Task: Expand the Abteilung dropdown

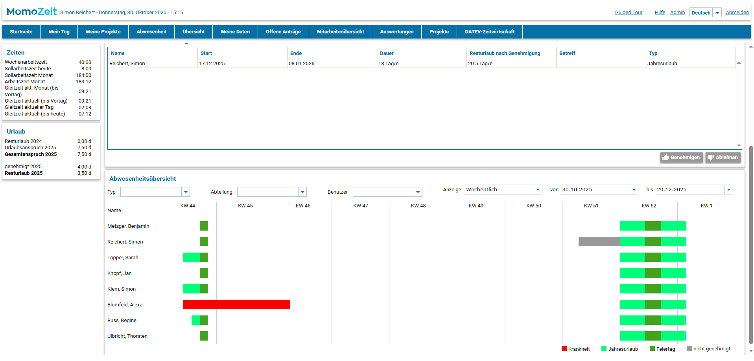Action: click(x=302, y=192)
